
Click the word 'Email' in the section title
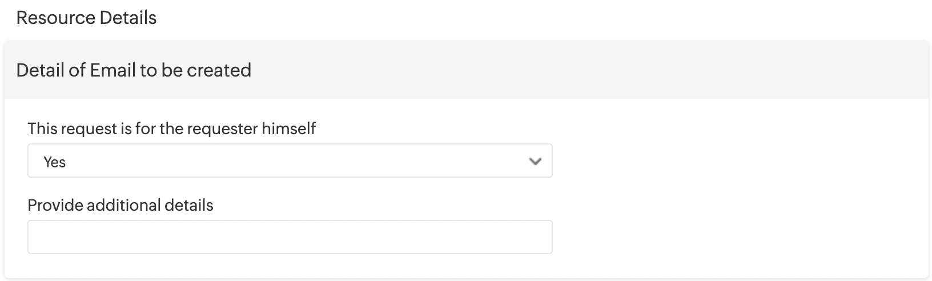click(x=113, y=70)
